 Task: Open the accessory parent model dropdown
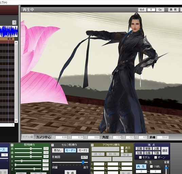pos(102,159)
